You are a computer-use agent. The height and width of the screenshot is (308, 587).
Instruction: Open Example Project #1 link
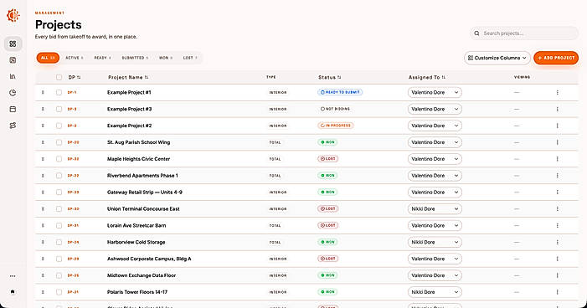click(x=129, y=92)
